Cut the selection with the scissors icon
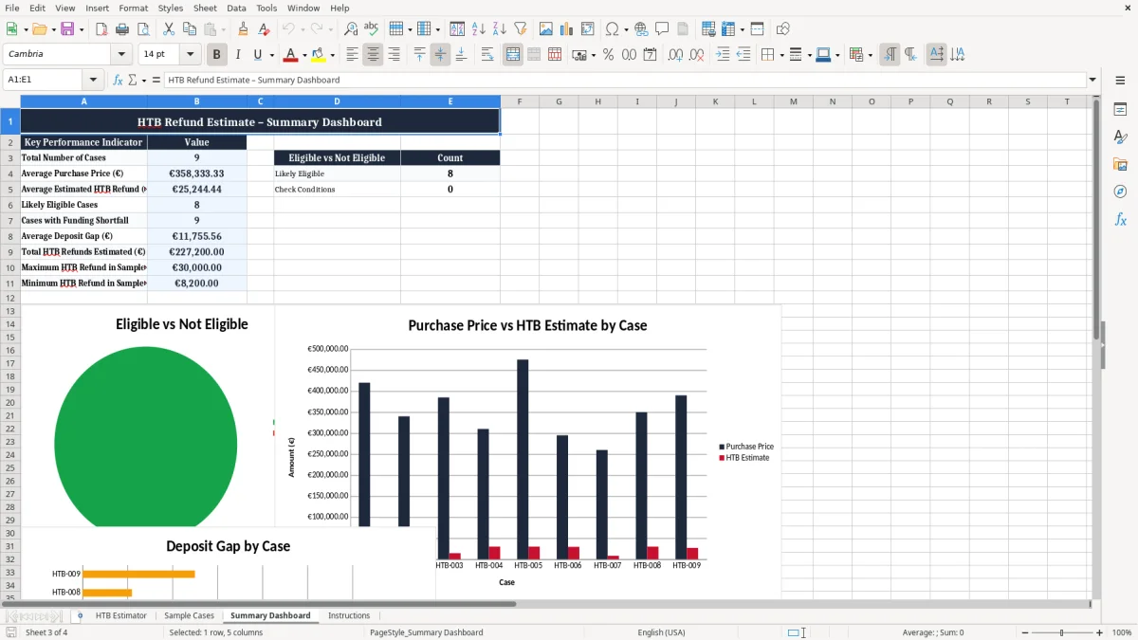This screenshot has width=1138, height=640. coord(168,29)
